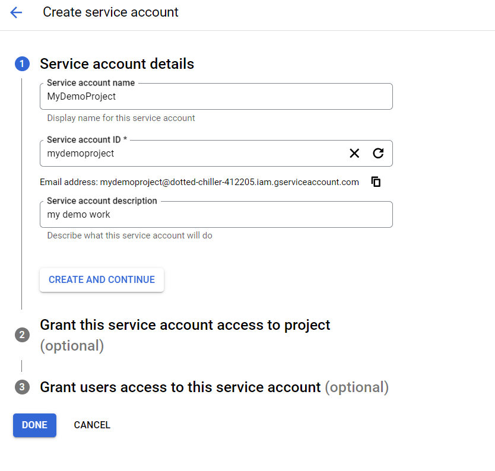The height and width of the screenshot is (471, 495).
Task: Edit the Service account description field
Action: coord(216,215)
